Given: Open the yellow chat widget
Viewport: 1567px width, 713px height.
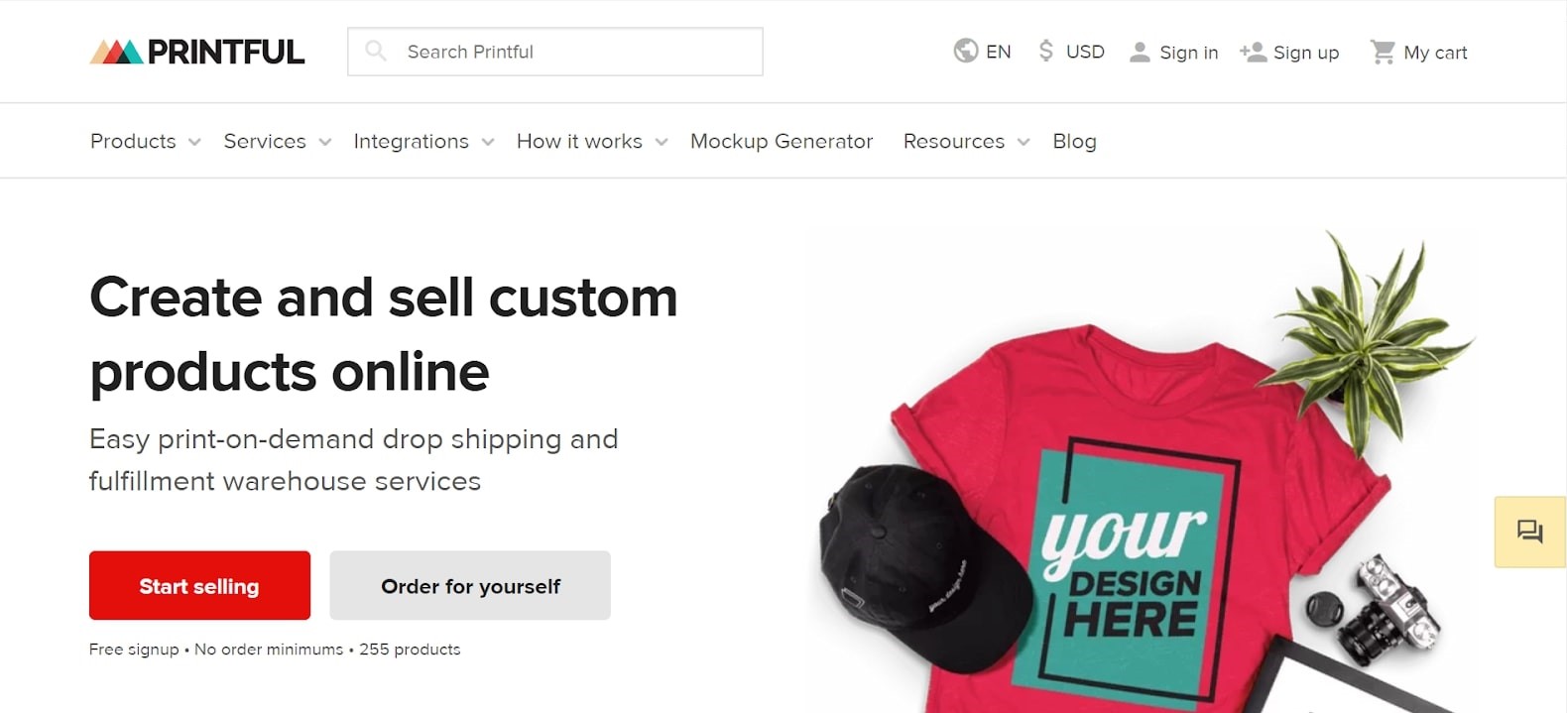Looking at the screenshot, I should point(1529,532).
